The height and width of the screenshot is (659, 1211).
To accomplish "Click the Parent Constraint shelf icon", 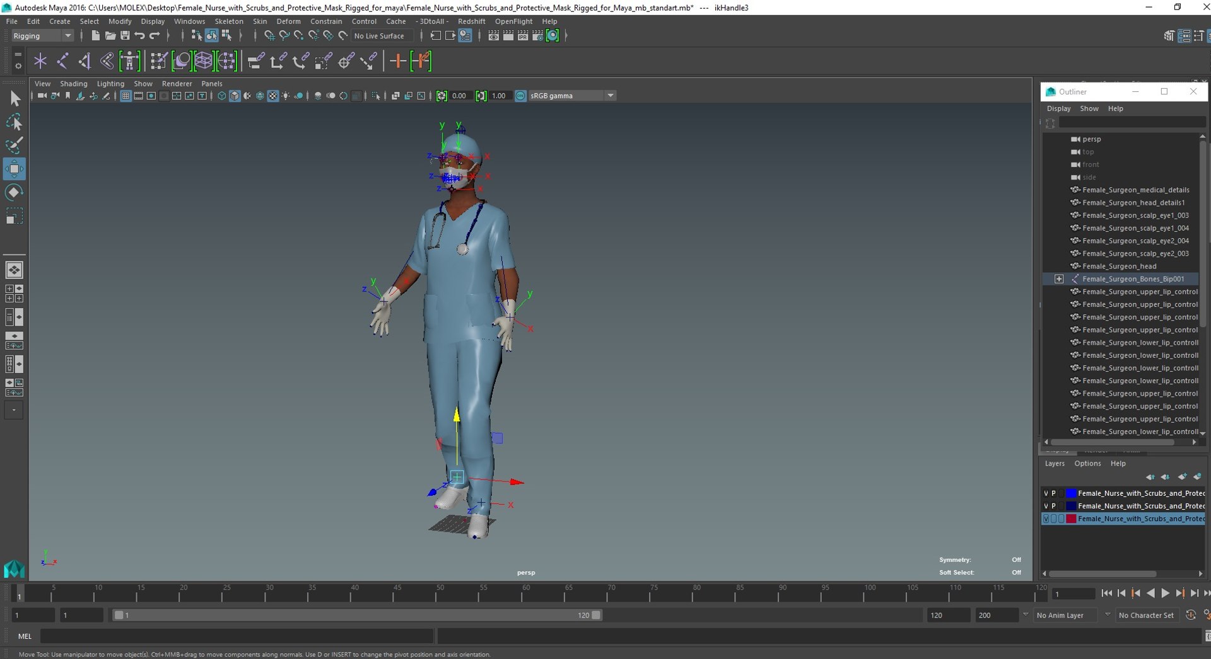I will tap(255, 61).
